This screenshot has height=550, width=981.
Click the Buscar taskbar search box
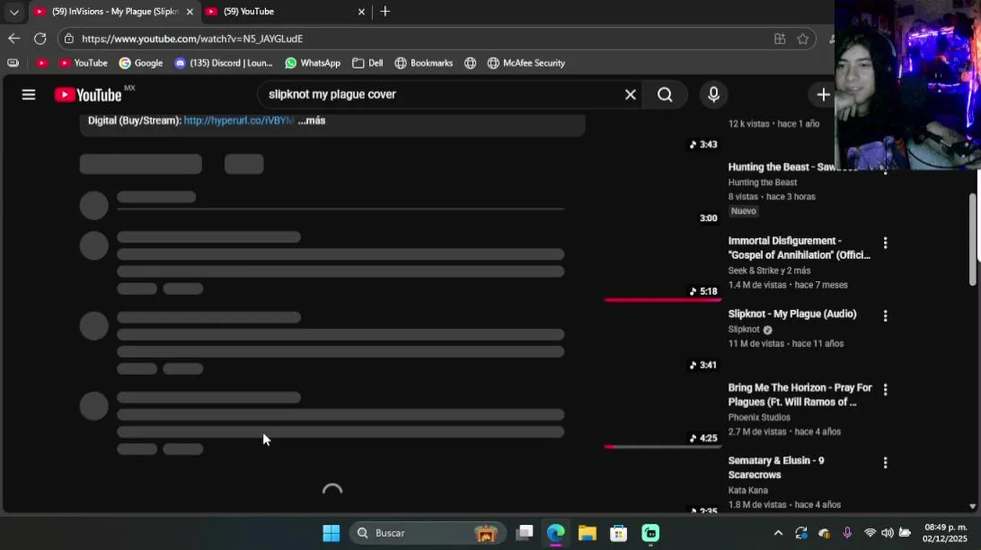(428, 533)
